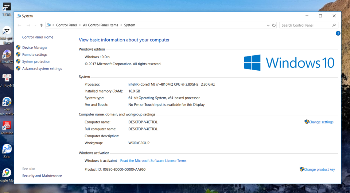Expand chevron after Control Panel breadcrumb
The width and height of the screenshot is (350, 193).
tap(80, 25)
